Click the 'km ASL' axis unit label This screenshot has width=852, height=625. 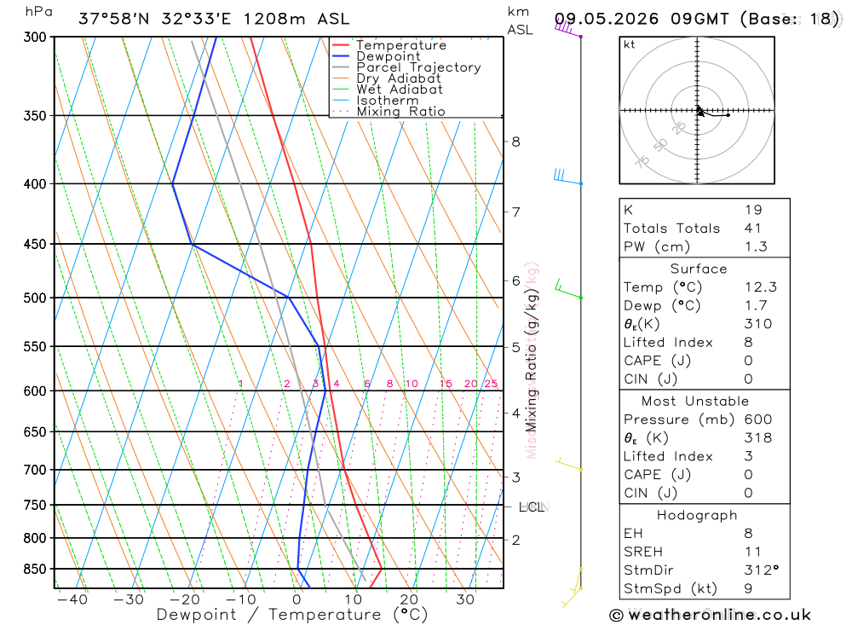point(520,20)
